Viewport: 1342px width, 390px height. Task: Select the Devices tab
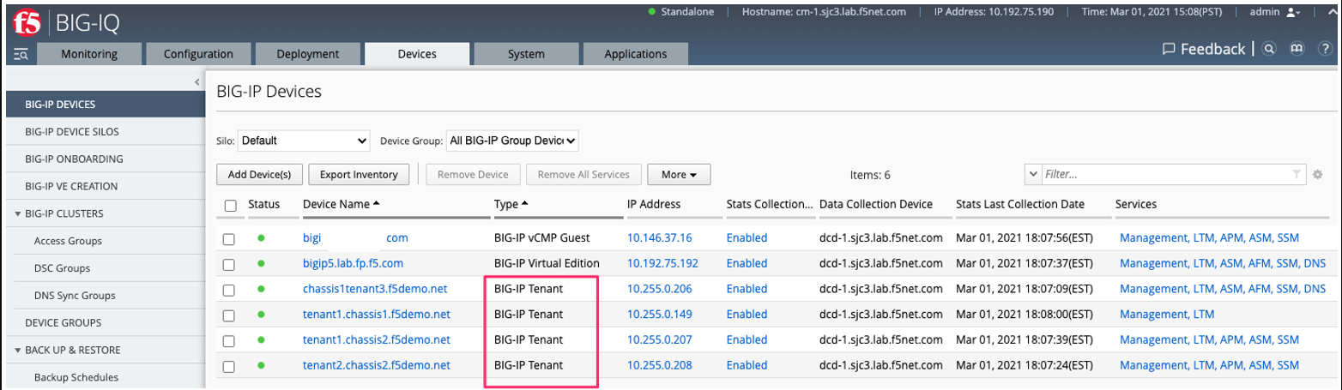click(x=417, y=54)
